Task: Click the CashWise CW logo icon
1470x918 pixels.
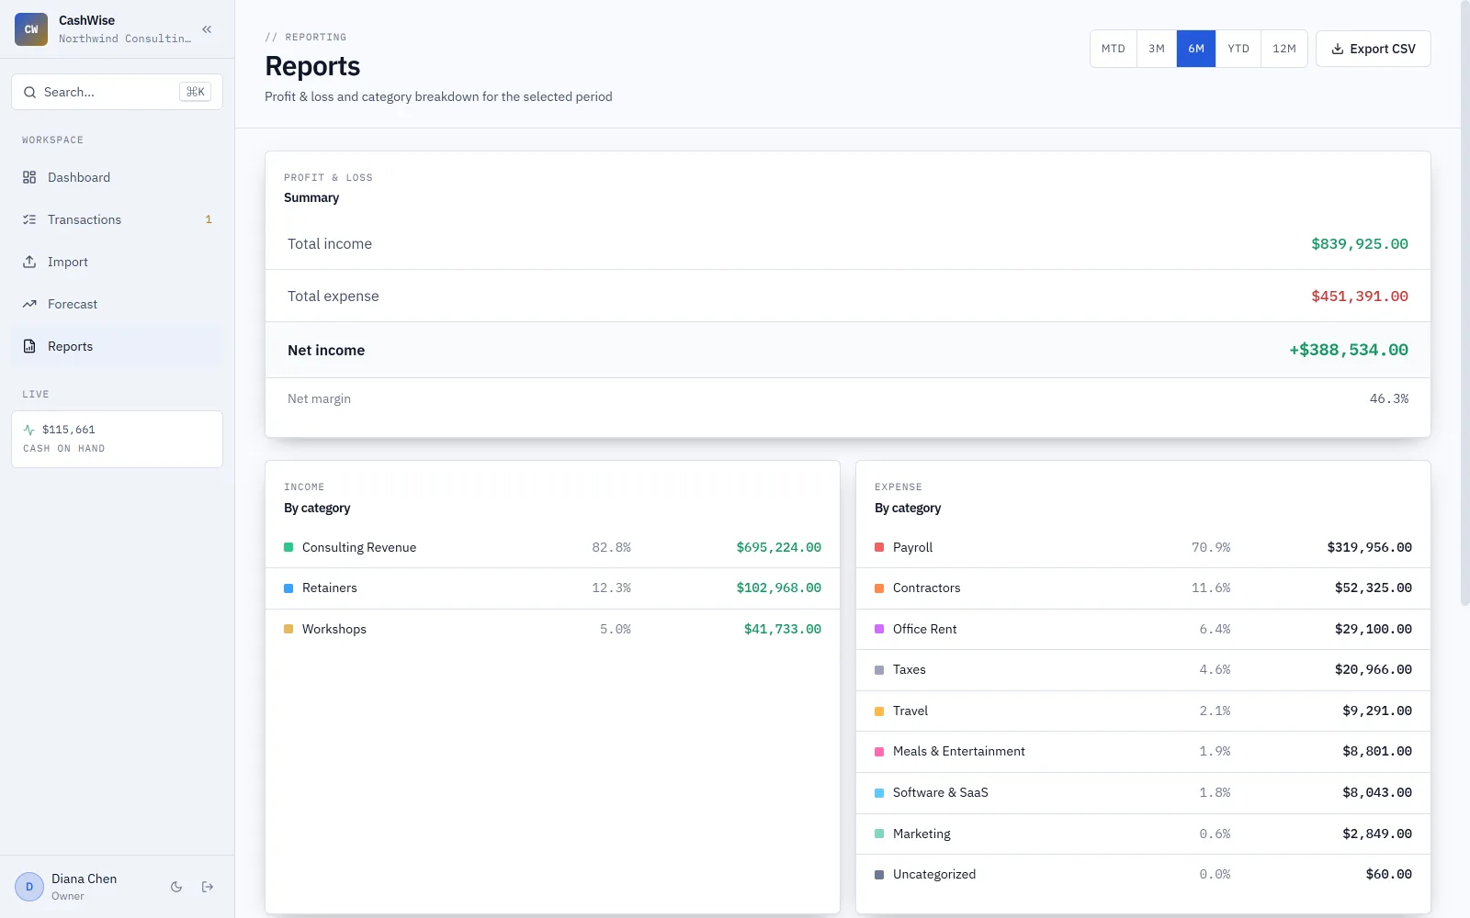Action: pyautogui.click(x=31, y=29)
